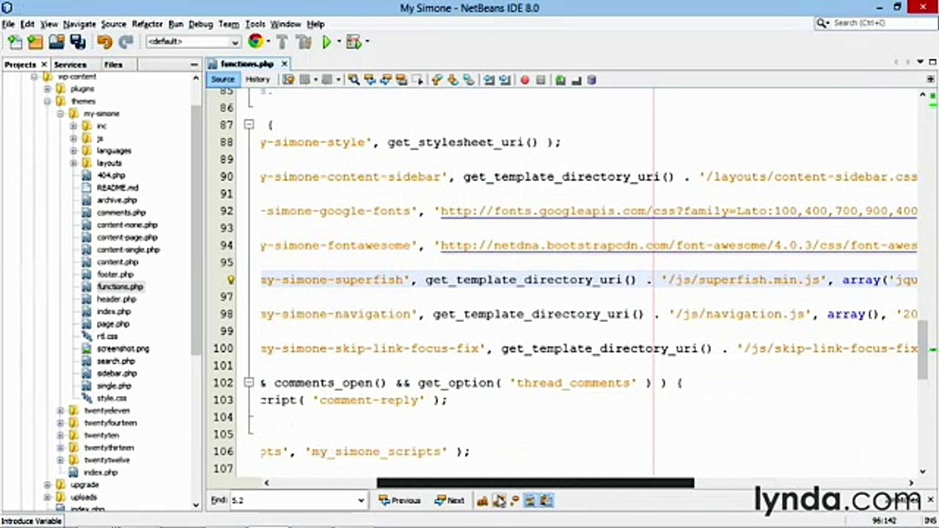Viewport: 939px width, 528px height.
Task: Expand the inc folder
Action: tap(73, 126)
